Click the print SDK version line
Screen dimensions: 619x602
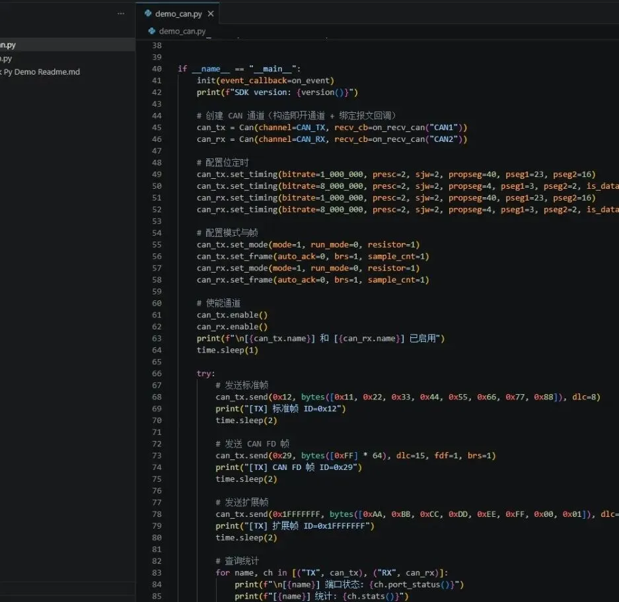[x=277, y=92]
